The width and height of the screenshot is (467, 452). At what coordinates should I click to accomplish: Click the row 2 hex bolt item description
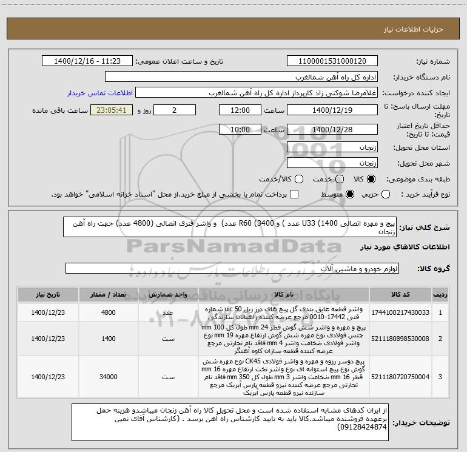[x=284, y=339]
